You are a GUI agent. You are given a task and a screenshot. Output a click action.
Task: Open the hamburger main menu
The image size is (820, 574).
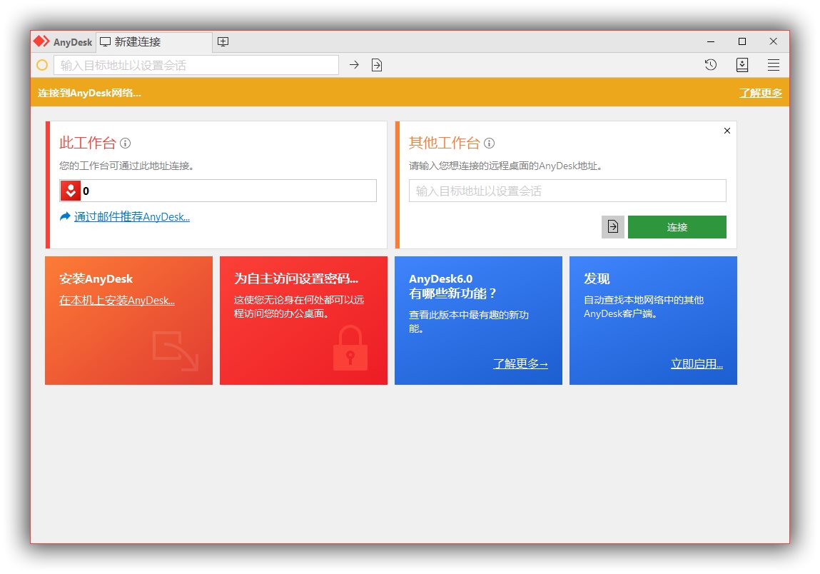pos(774,65)
